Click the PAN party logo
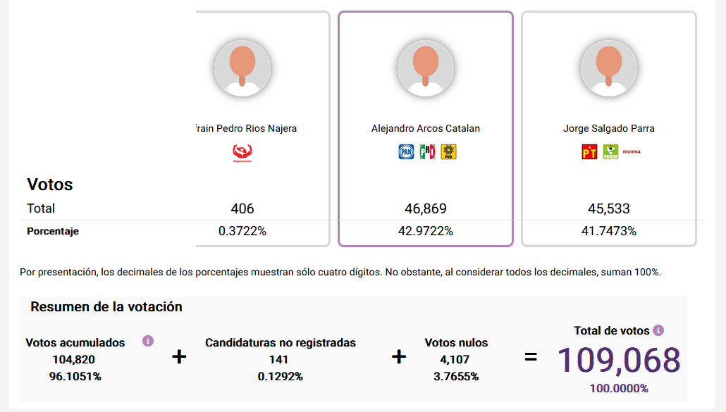The height and width of the screenshot is (412, 726). tap(406, 151)
